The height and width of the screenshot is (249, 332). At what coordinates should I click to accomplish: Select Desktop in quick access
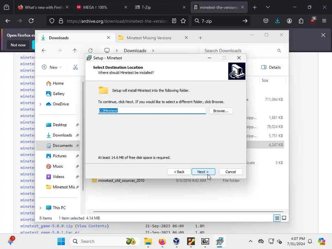pyautogui.click(x=60, y=125)
